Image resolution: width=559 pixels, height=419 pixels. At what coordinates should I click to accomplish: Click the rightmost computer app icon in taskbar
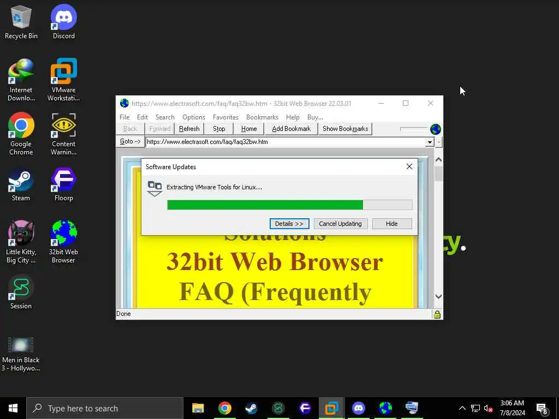[x=412, y=408]
